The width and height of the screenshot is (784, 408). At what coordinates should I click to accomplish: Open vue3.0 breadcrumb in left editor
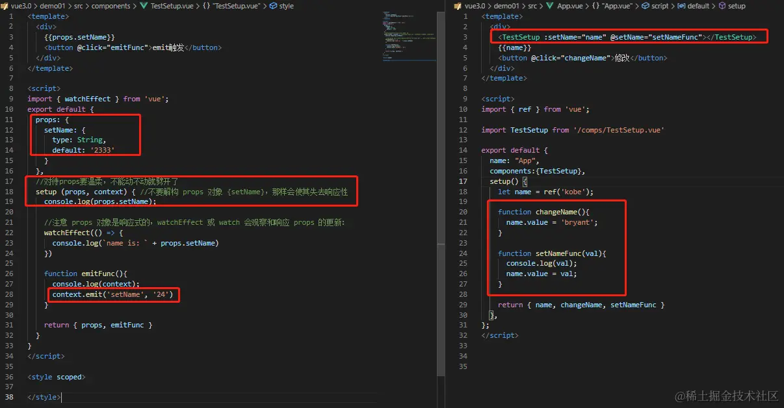point(21,6)
